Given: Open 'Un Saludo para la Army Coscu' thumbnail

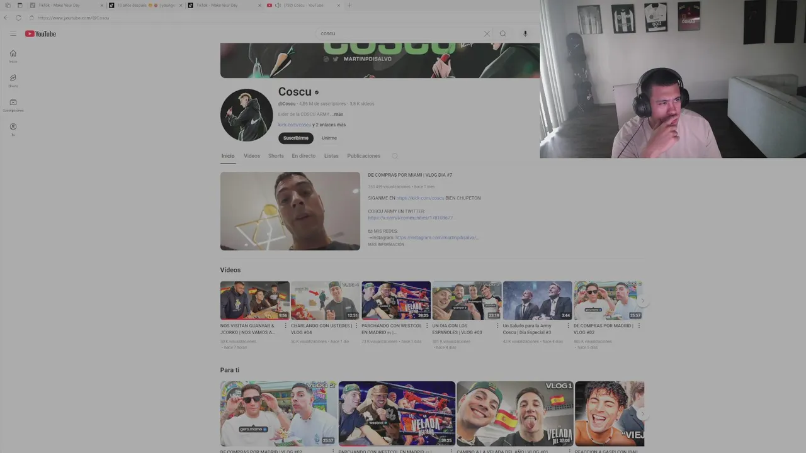Looking at the screenshot, I should 537,300.
